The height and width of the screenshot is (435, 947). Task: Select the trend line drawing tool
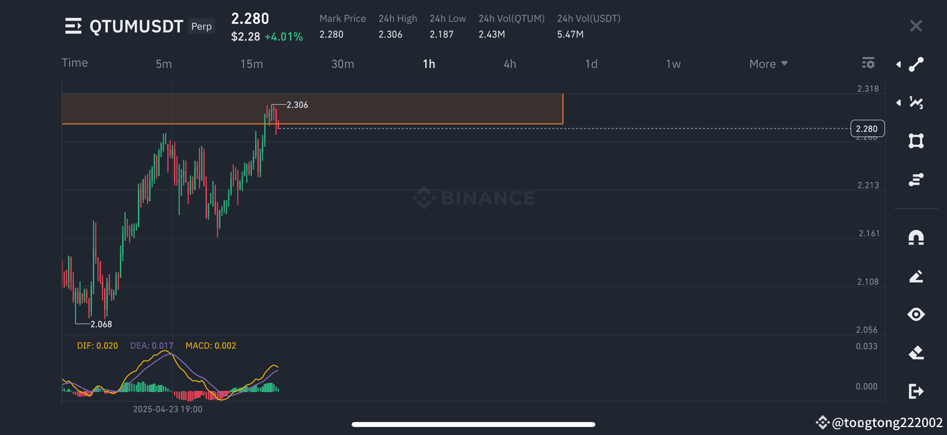click(916, 64)
